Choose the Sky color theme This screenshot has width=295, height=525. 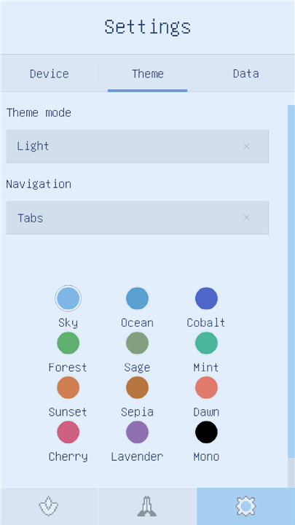[68, 298]
